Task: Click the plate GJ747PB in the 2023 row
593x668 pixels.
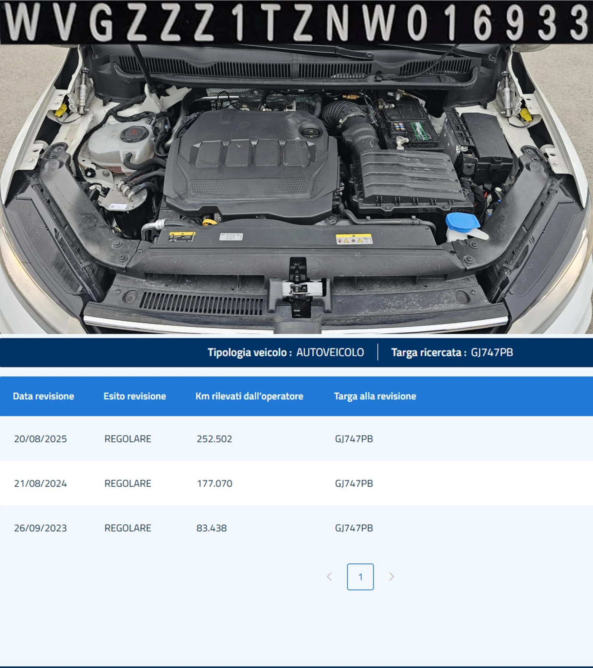Action: pos(353,528)
